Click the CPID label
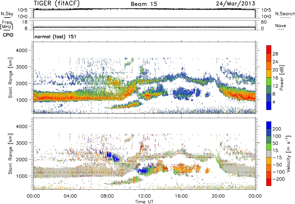Image resolution: width=295 pixels, height=204 pixels. pos(8,35)
